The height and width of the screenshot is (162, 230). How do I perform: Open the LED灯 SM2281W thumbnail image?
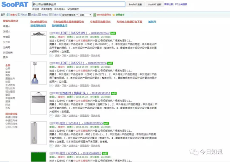[x=39, y=43]
